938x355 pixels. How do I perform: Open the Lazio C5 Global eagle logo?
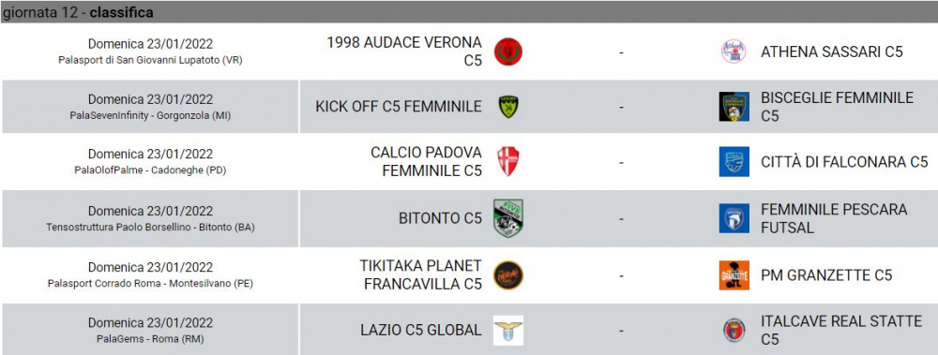point(507,331)
